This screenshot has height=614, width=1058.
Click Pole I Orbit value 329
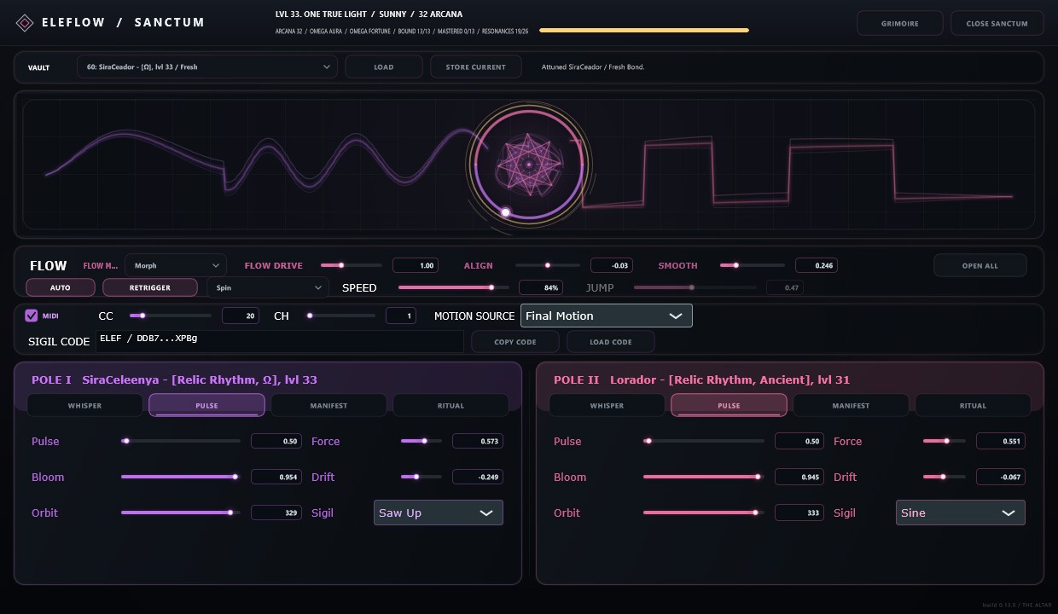click(276, 513)
